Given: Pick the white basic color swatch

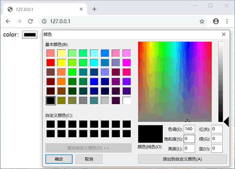Looking at the screenshot, I should click(126, 100).
